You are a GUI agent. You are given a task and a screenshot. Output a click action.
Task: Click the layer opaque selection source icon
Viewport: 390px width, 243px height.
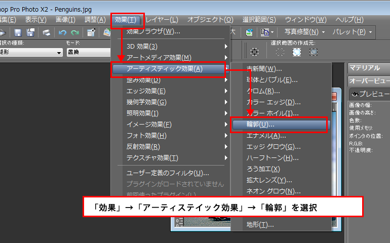297,52
